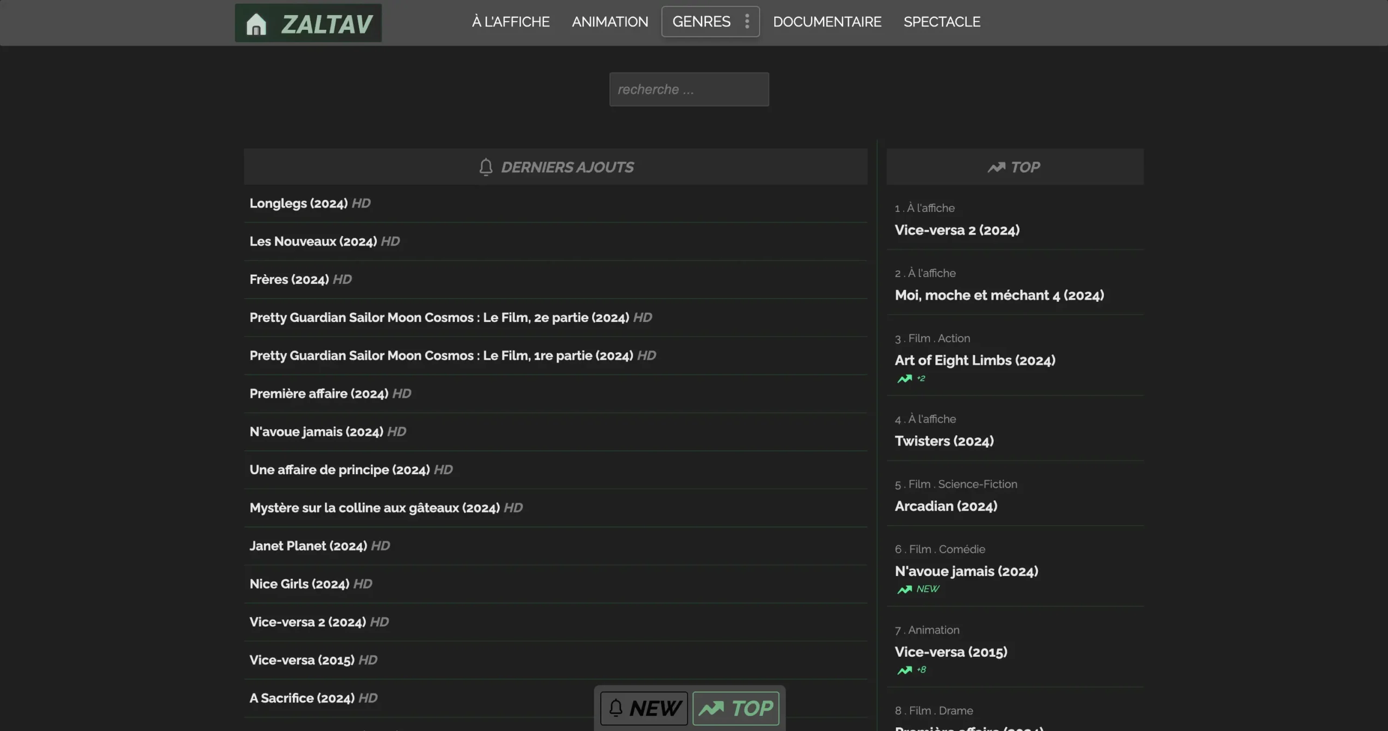Open DOCUMENTAIRE menu item
Image resolution: width=1388 pixels, height=731 pixels.
(827, 22)
